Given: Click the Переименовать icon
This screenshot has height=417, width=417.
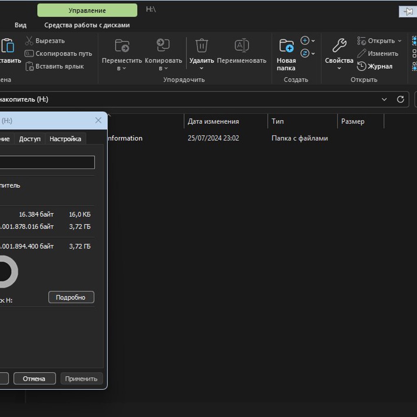Looking at the screenshot, I should (x=241, y=45).
